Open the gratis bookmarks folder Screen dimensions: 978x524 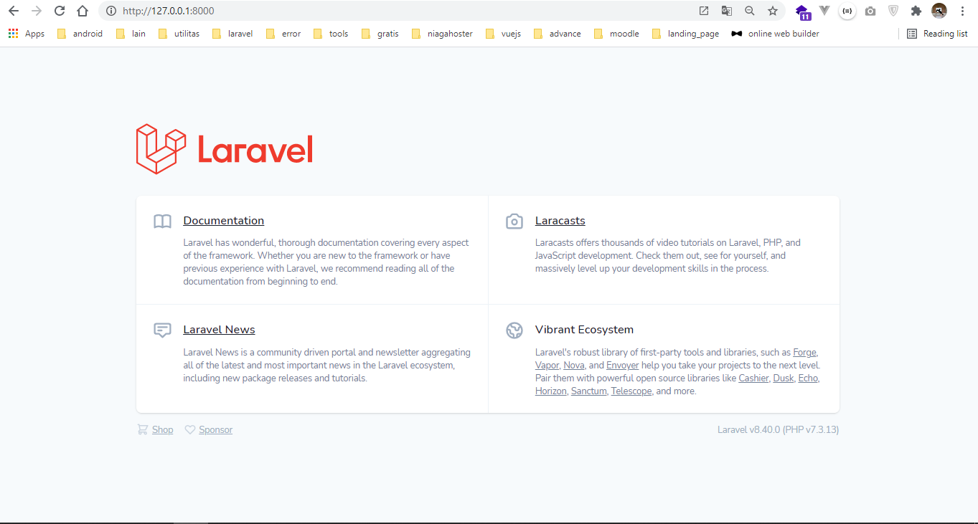coord(380,34)
